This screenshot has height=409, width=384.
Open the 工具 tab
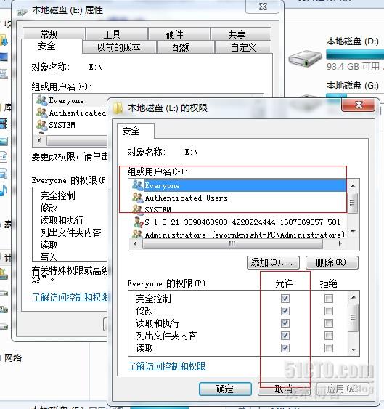click(117, 33)
